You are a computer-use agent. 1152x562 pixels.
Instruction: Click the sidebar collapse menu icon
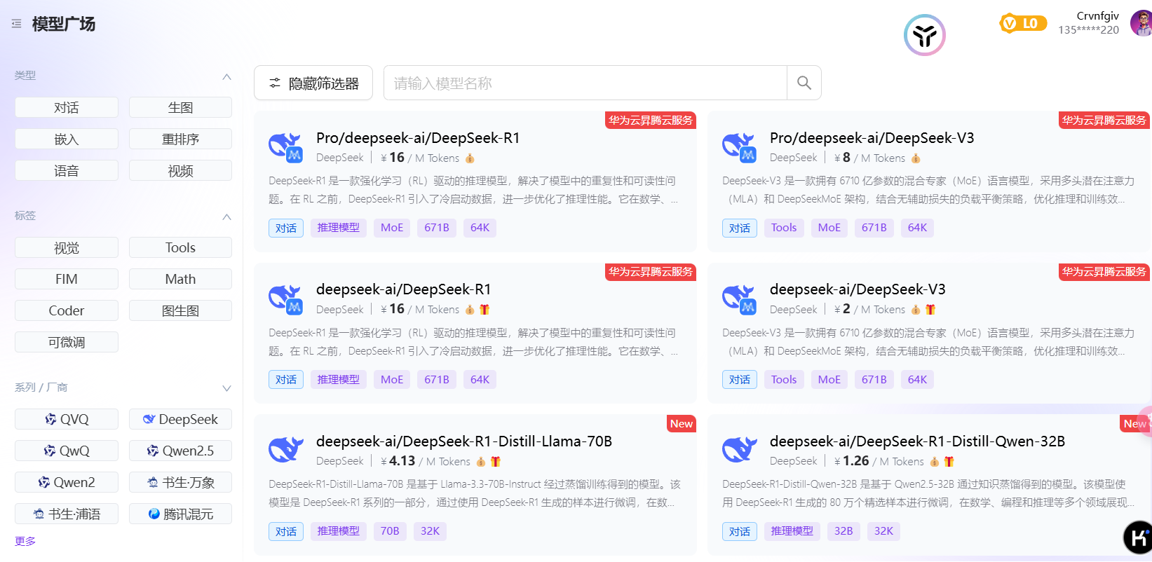click(16, 24)
